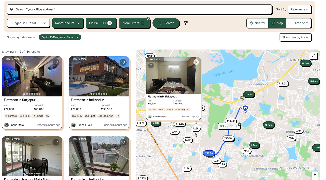Open poster Insha Meraj's profile
Screen dimensions: 326x180
point(14,125)
